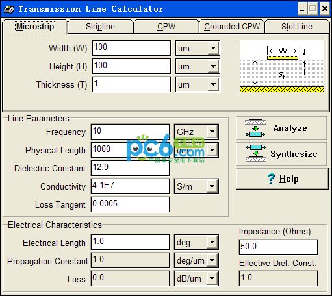Click the application title bar icon
The height and width of the screenshot is (296, 332).
pos(9,9)
